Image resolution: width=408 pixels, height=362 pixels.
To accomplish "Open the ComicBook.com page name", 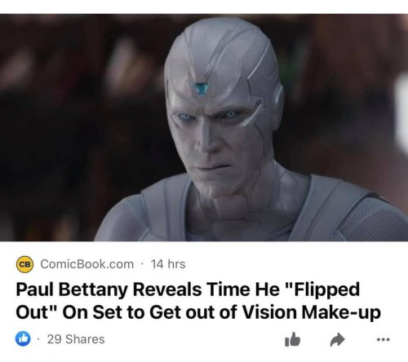I will [87, 264].
